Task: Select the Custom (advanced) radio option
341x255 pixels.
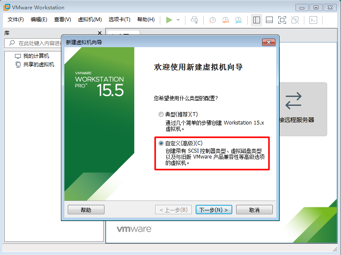Action: (161, 144)
